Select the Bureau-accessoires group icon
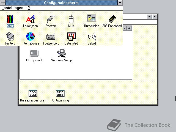Image resolution: width=176 pixels, height=132 pixels. click(x=33, y=93)
